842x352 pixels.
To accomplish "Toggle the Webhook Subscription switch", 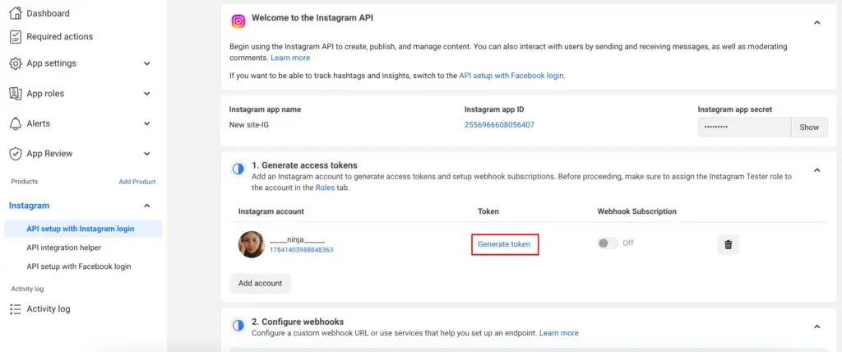I will [x=608, y=243].
